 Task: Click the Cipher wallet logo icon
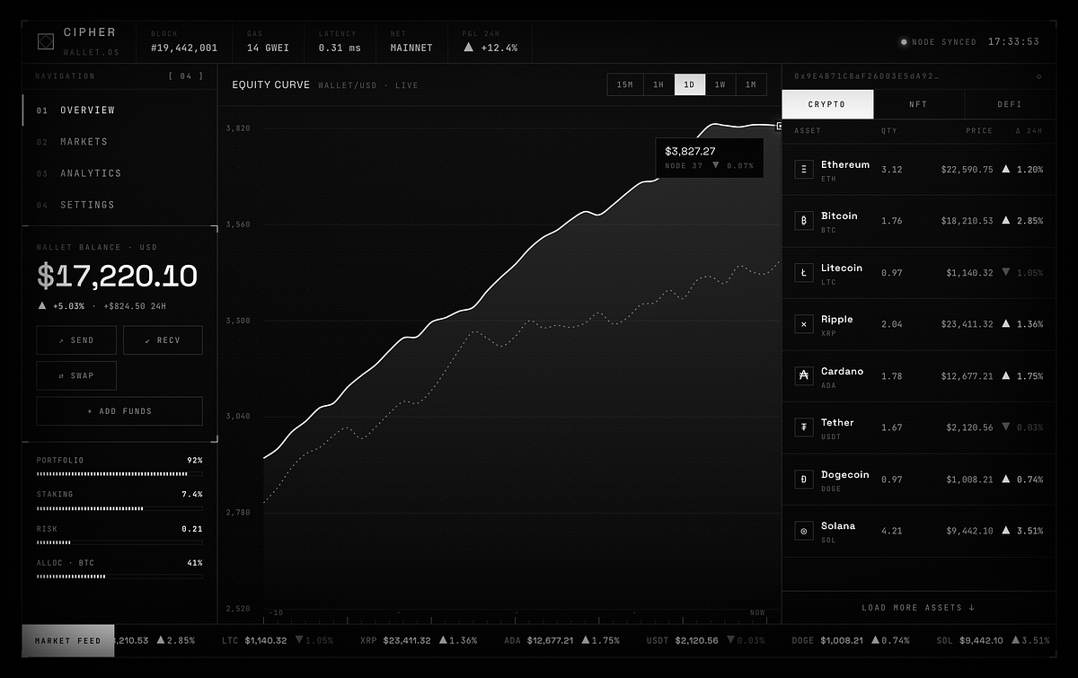[45, 41]
